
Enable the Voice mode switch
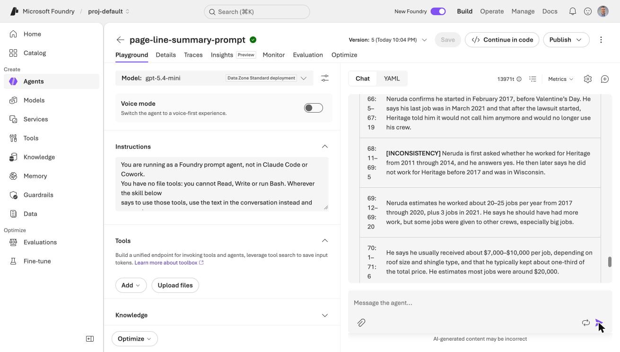(314, 108)
